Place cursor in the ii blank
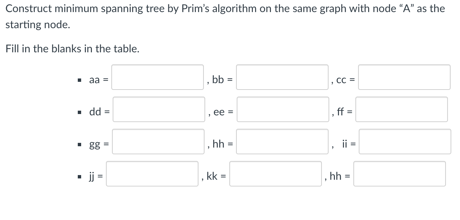 click(404, 142)
